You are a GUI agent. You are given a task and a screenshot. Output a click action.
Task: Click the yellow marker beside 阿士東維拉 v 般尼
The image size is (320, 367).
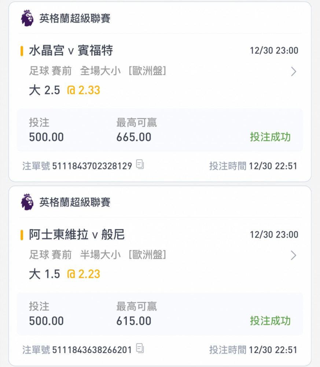(x=22, y=235)
